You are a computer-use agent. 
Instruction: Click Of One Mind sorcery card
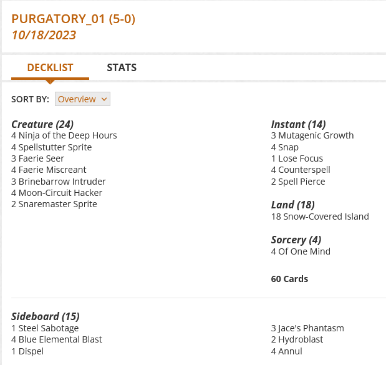(304, 251)
